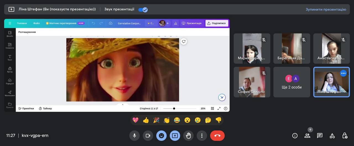
Task: Open the emoji reactions button
Action: pos(161,135)
